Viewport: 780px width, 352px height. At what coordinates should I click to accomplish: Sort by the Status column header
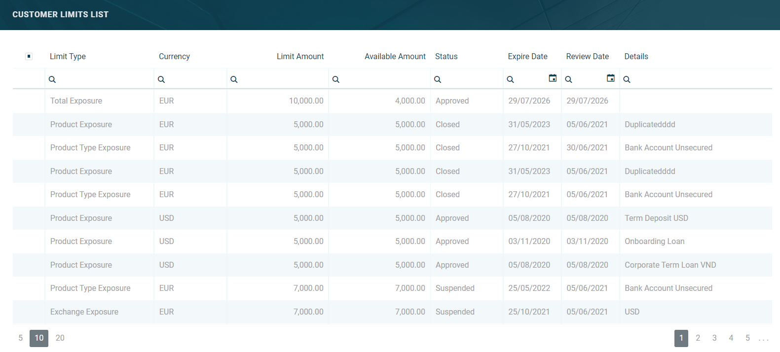pyautogui.click(x=446, y=56)
